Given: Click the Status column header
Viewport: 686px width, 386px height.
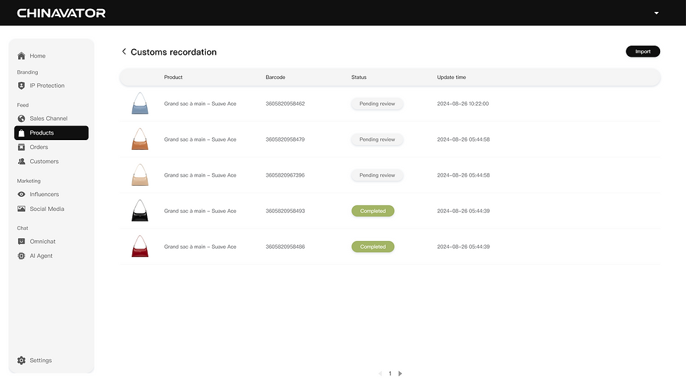Looking at the screenshot, I should (358, 77).
